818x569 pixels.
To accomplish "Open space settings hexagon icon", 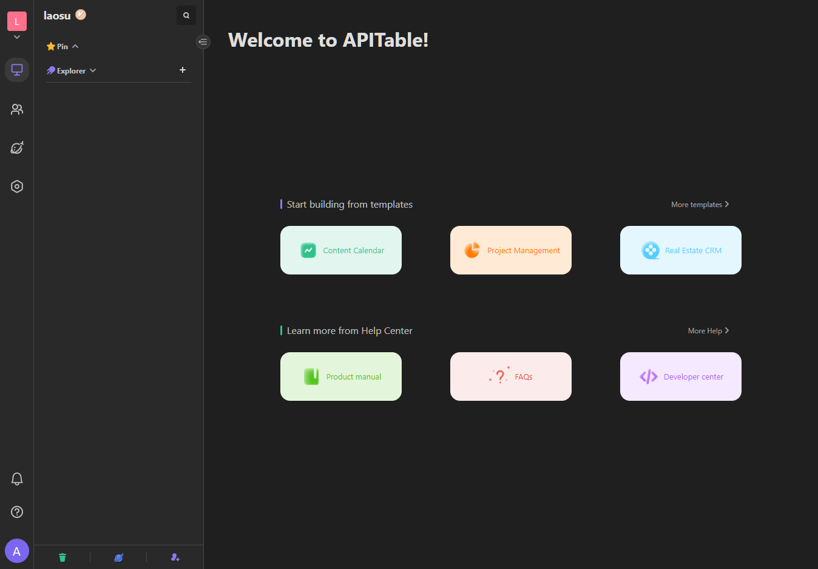I will tap(17, 186).
